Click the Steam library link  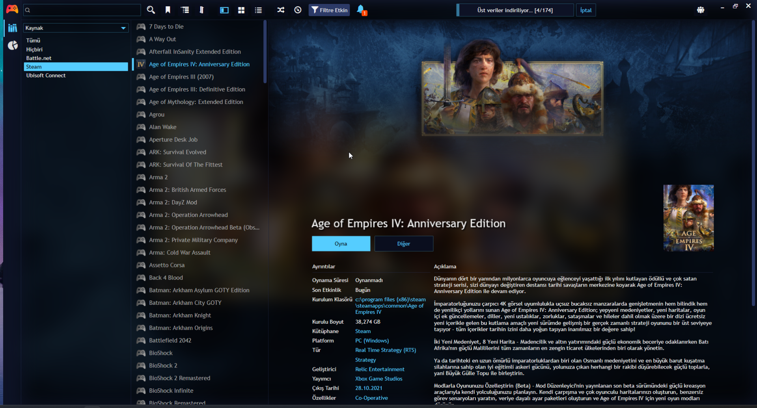(363, 332)
